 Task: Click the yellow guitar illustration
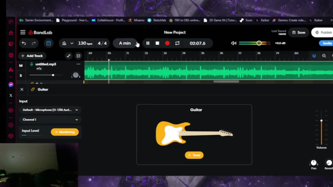click(194, 133)
